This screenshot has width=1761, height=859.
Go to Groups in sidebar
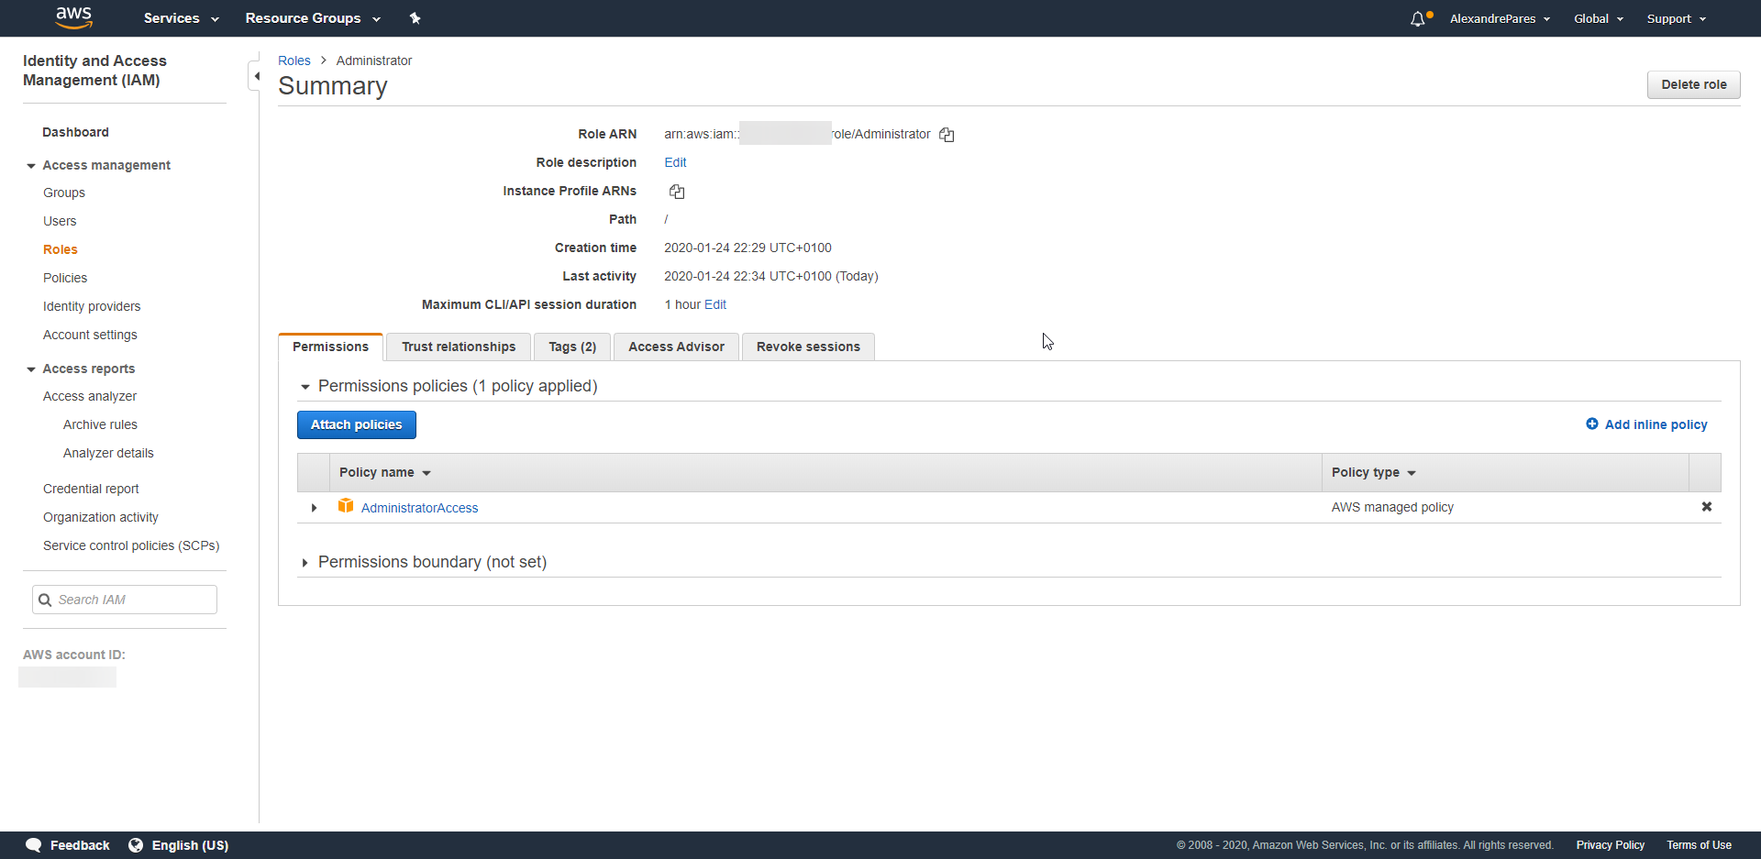click(x=64, y=193)
